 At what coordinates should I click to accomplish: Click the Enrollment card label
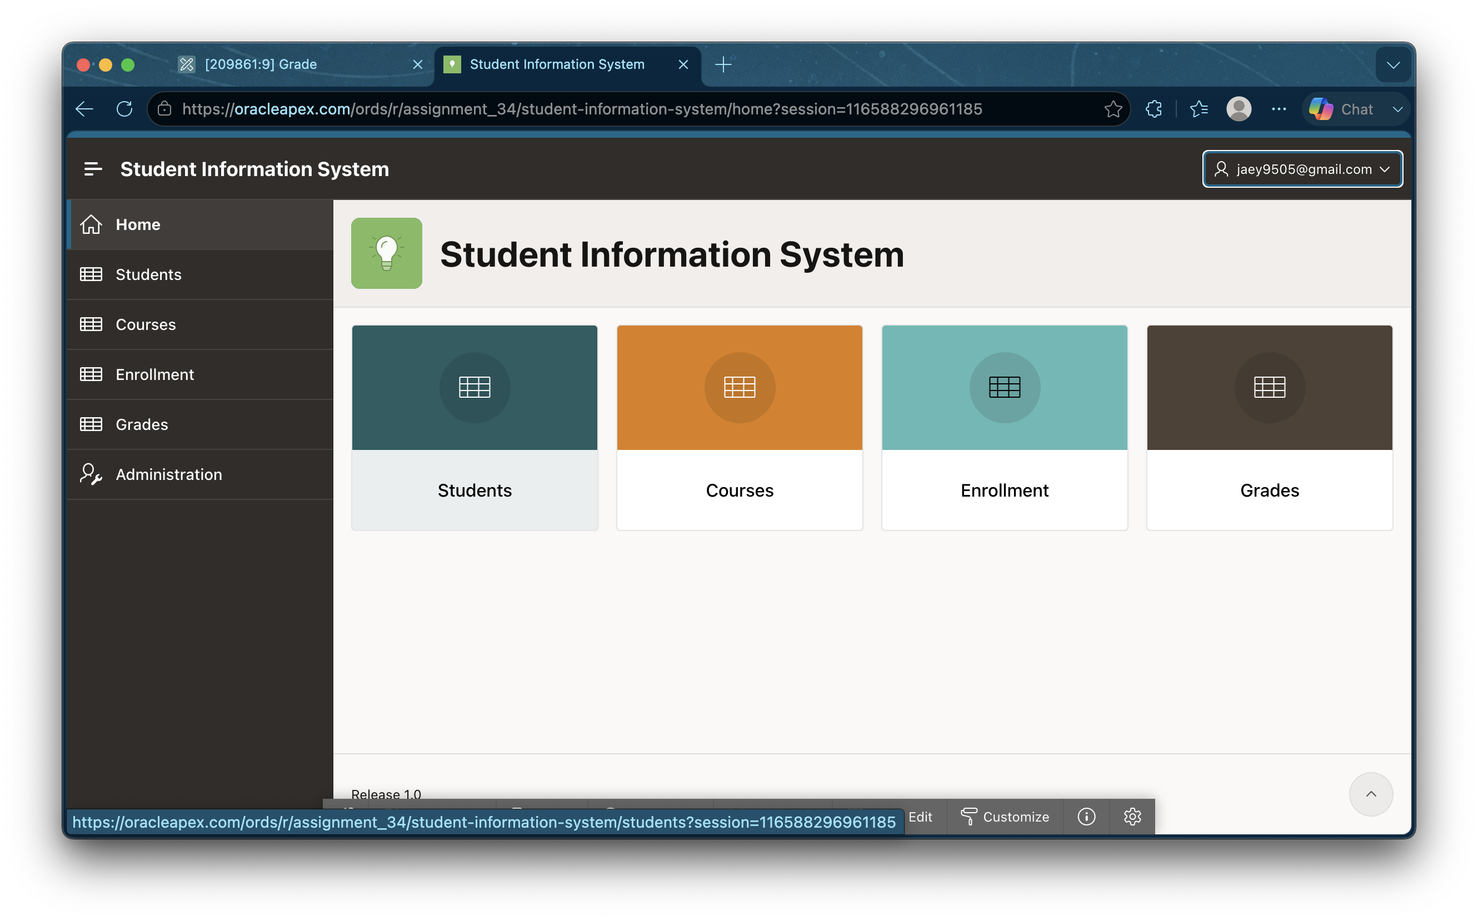click(x=1005, y=490)
